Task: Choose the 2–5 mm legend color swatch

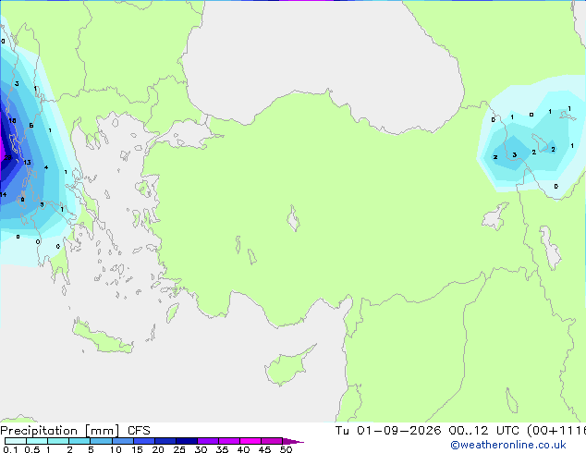Action: pos(79,441)
